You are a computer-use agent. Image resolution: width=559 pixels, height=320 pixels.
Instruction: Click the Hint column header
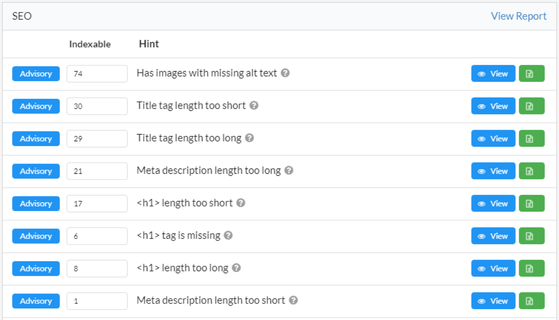click(x=149, y=44)
